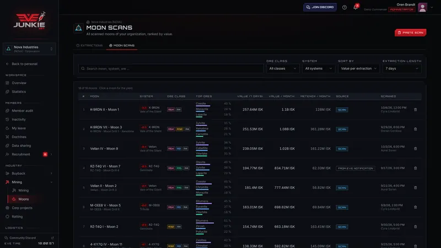Switch to the Extractions tab
Viewport: 441px width, 248px height.
click(x=89, y=45)
